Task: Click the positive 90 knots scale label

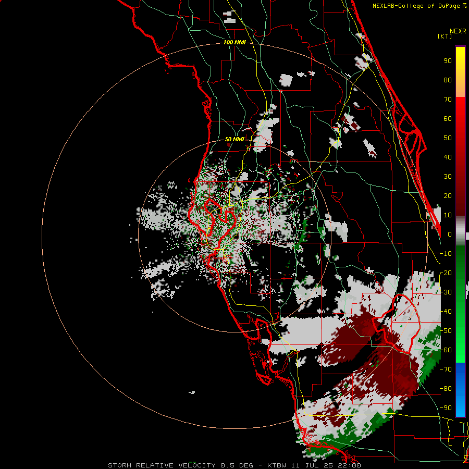Action: (448, 61)
